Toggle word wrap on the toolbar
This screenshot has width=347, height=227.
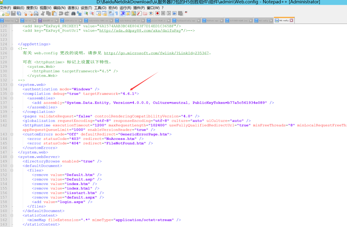111,13
